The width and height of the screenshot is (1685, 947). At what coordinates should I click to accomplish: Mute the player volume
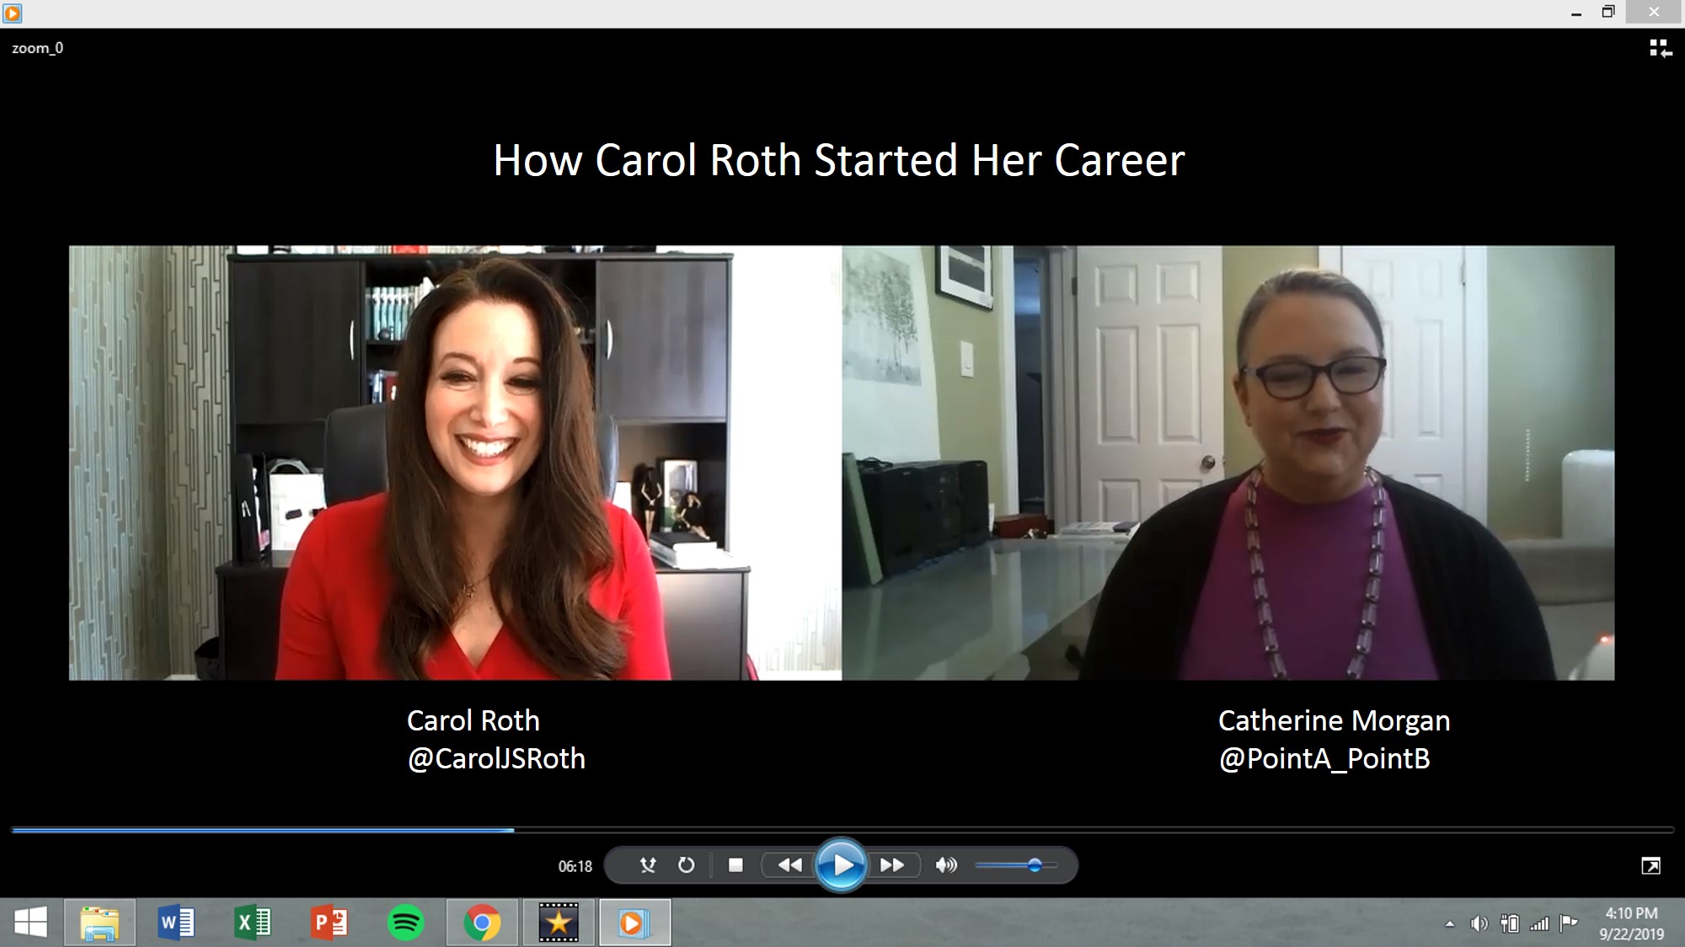pos(946,865)
